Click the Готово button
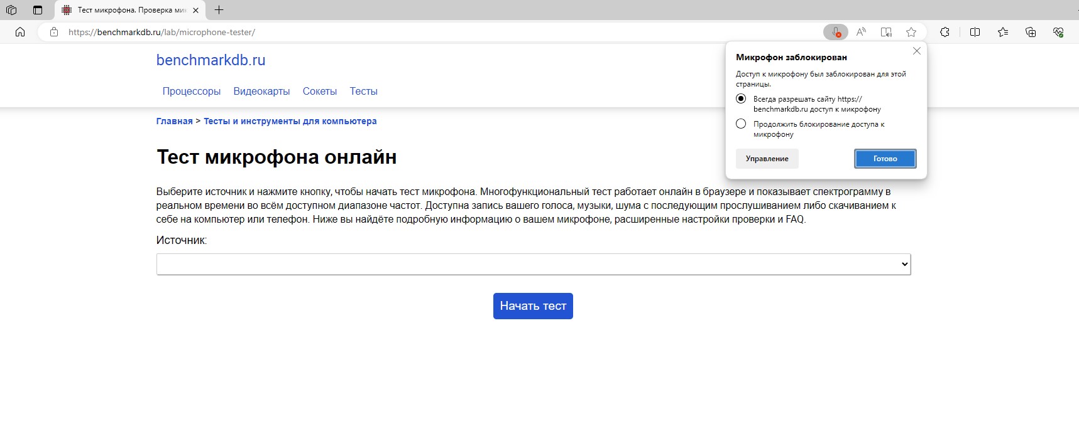 (x=885, y=159)
